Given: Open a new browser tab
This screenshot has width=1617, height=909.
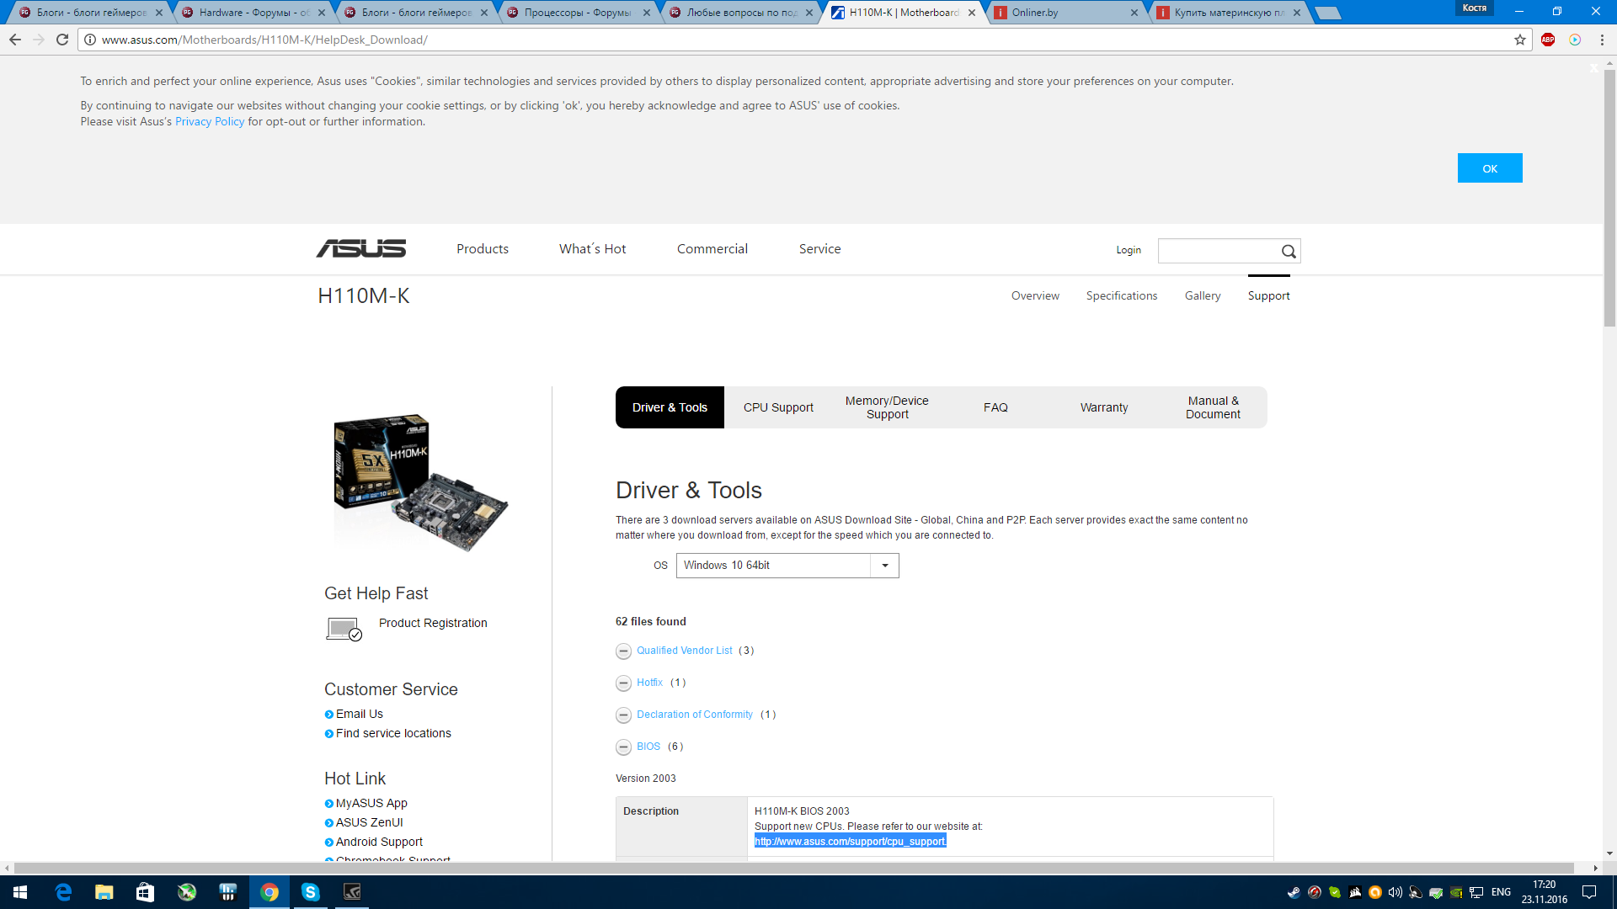Looking at the screenshot, I should click(1328, 13).
